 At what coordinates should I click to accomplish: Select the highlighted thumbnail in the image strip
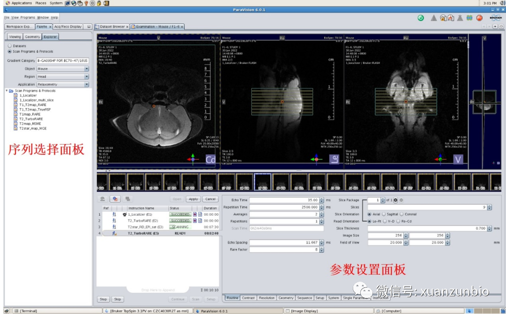(x=263, y=182)
